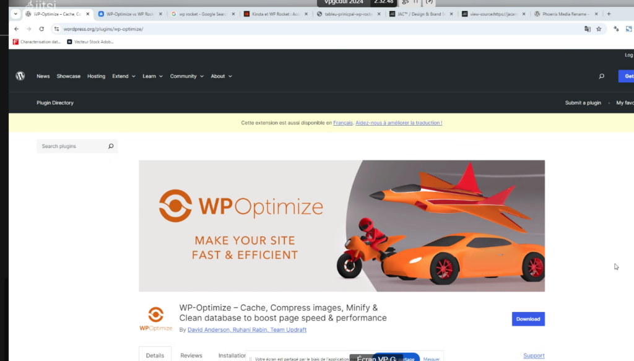
Task: Open the site search magnifier icon
Action: pos(601,76)
